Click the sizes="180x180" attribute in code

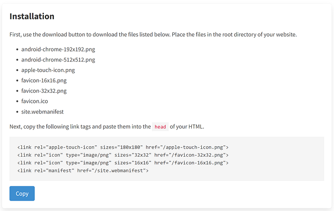121,147
